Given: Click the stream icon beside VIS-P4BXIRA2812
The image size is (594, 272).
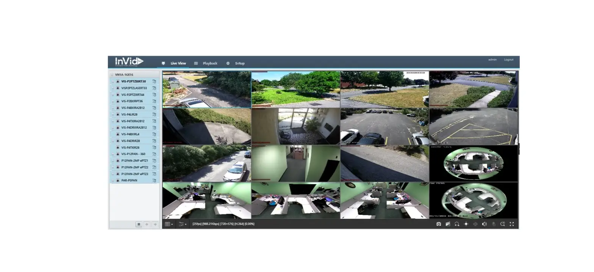Looking at the screenshot, I should click(x=154, y=108).
